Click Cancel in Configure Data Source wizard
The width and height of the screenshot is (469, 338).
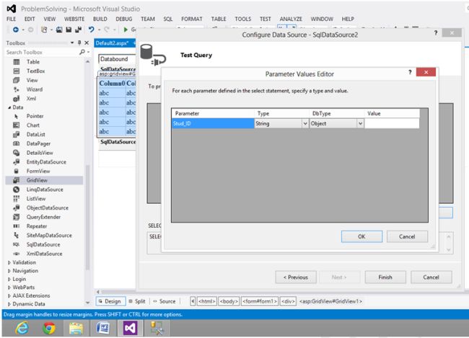point(431,277)
